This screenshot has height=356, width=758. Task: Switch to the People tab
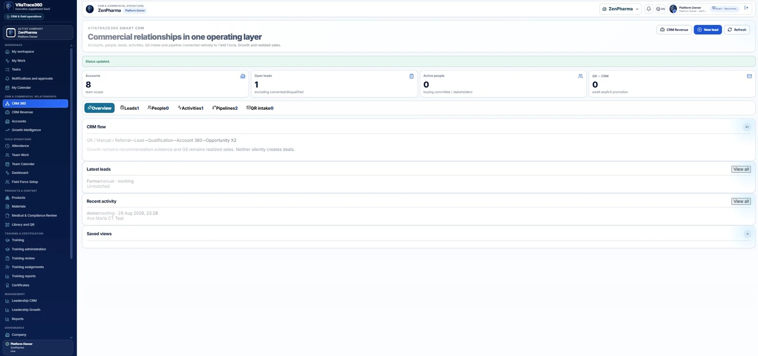coord(158,108)
